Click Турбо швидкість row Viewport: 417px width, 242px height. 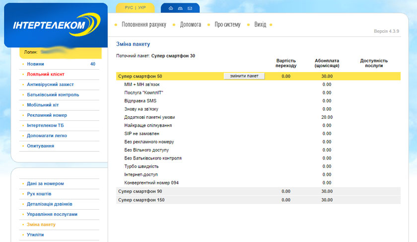258,166
